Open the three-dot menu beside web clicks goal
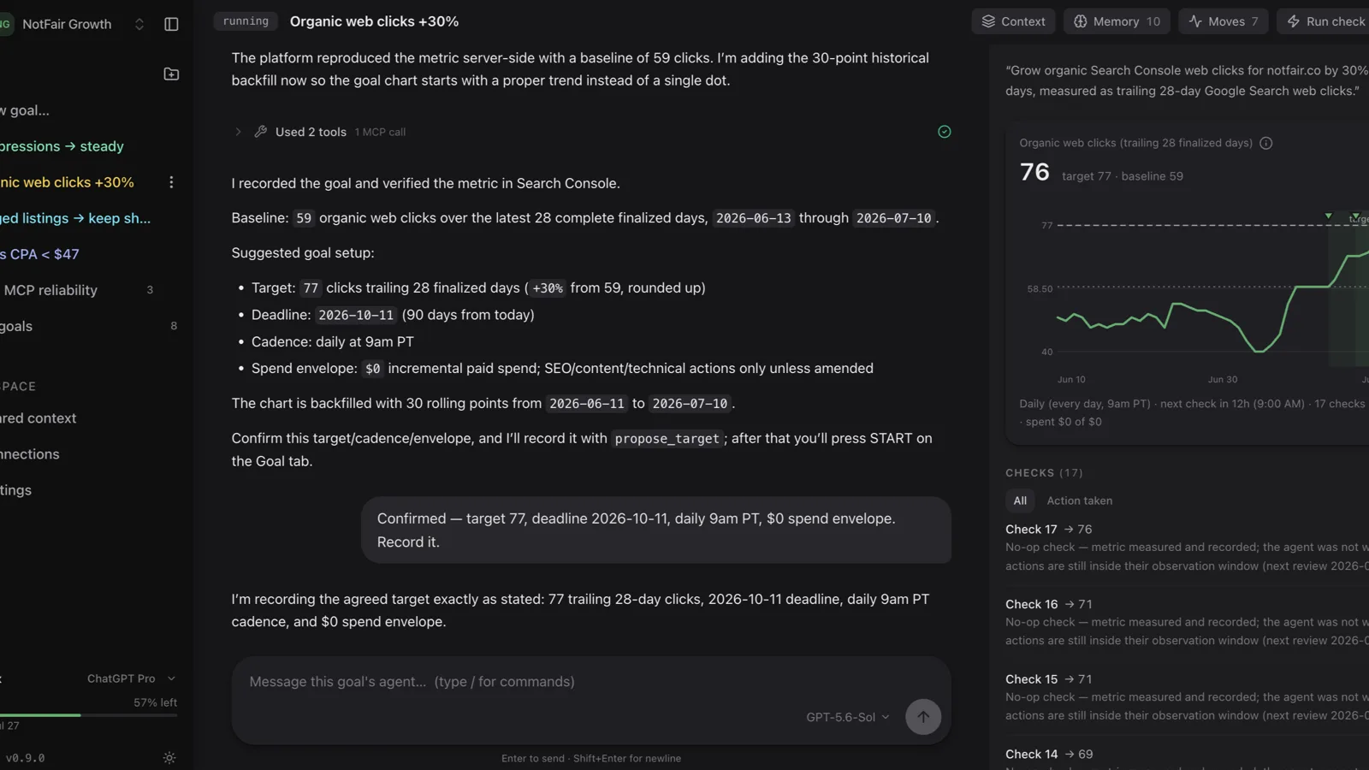 [171, 182]
